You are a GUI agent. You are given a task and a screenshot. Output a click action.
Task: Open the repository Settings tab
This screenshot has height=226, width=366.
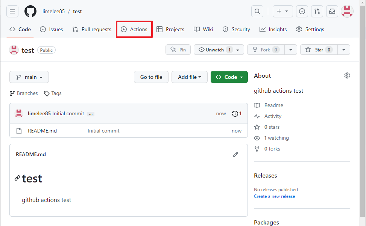310,29
